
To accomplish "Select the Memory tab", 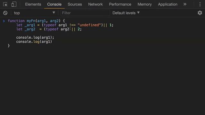I will (x=144, y=4).
